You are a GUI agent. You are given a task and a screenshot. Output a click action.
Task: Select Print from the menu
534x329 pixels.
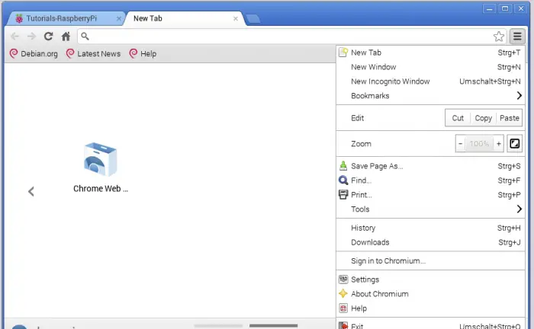[430, 195]
